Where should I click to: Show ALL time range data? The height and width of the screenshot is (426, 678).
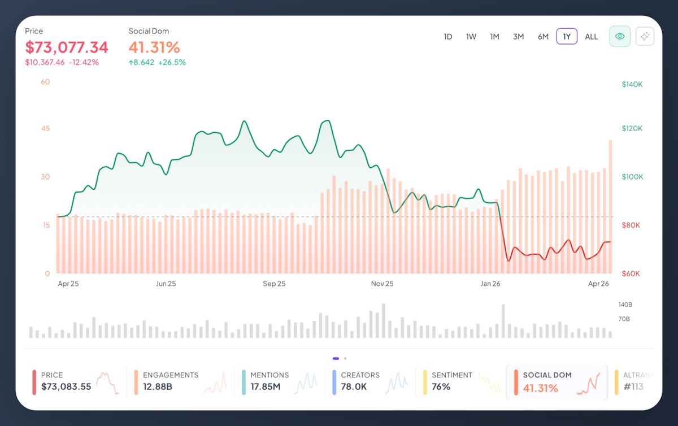coord(592,37)
